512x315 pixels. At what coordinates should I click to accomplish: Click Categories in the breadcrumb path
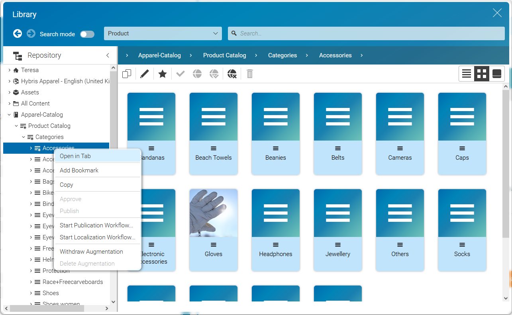coord(282,55)
